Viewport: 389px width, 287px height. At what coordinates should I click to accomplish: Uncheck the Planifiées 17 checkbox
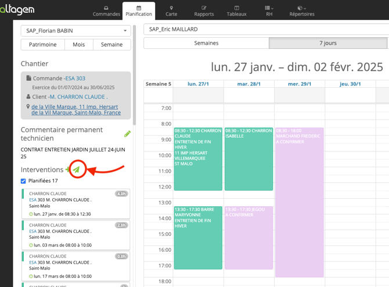click(x=23, y=181)
